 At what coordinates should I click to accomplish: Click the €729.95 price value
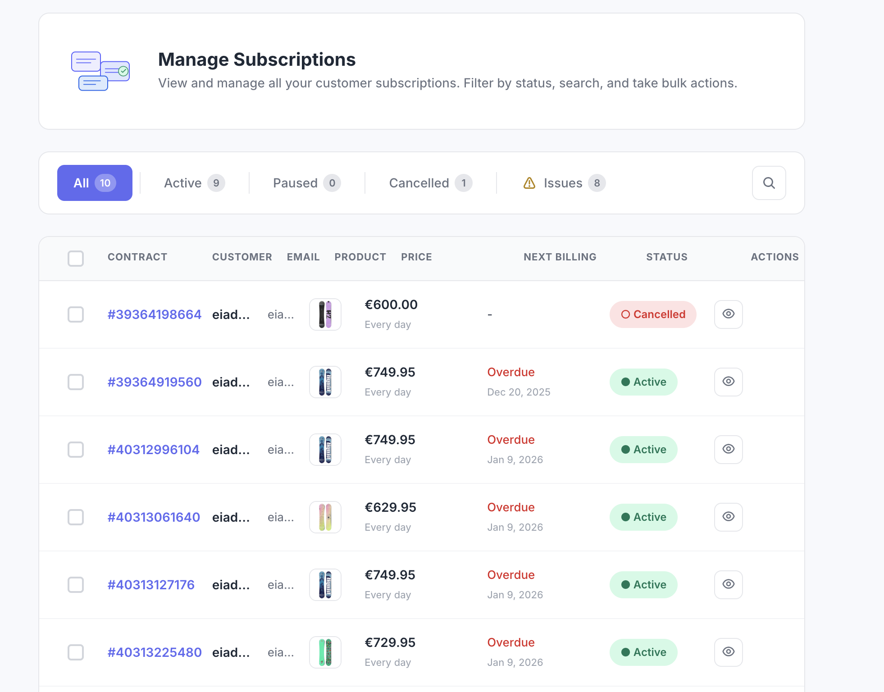[x=390, y=642]
